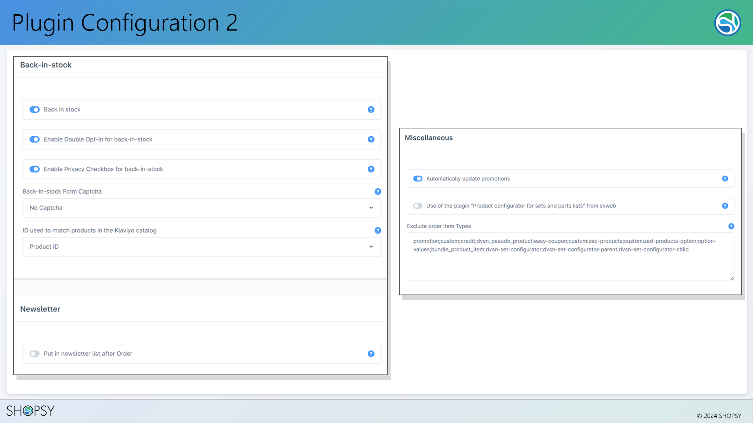Click the Put in newsletter list label

88,354
